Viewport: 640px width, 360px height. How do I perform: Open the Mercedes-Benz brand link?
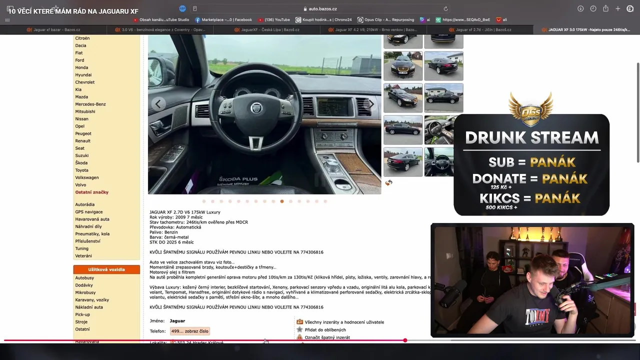[x=90, y=104]
